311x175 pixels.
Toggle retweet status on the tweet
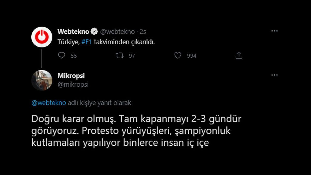[x=119, y=55]
